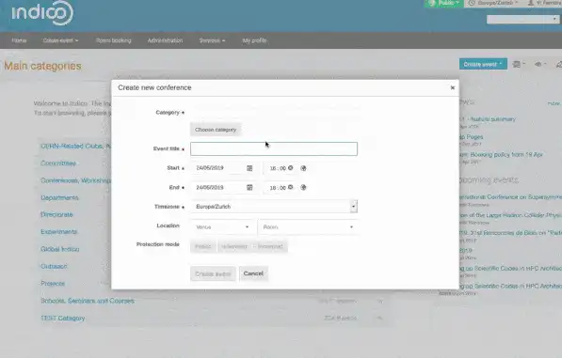Open the Directorate category link
This screenshot has width=562, height=358.
point(56,214)
